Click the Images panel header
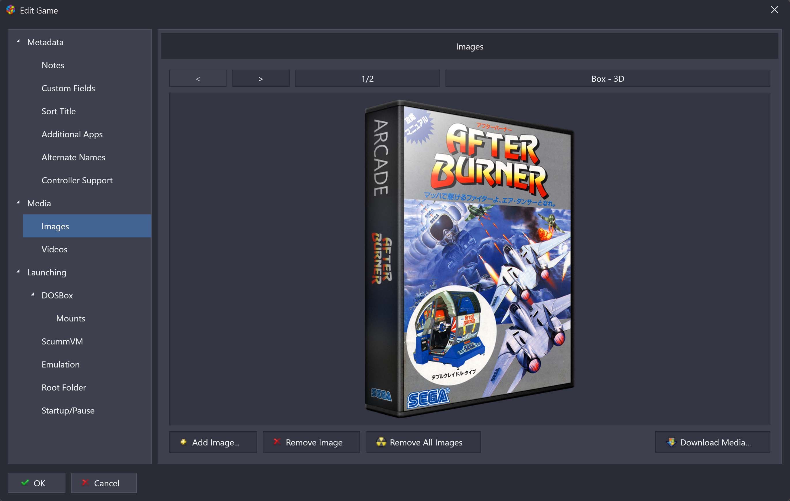This screenshot has width=790, height=501. tap(470, 46)
